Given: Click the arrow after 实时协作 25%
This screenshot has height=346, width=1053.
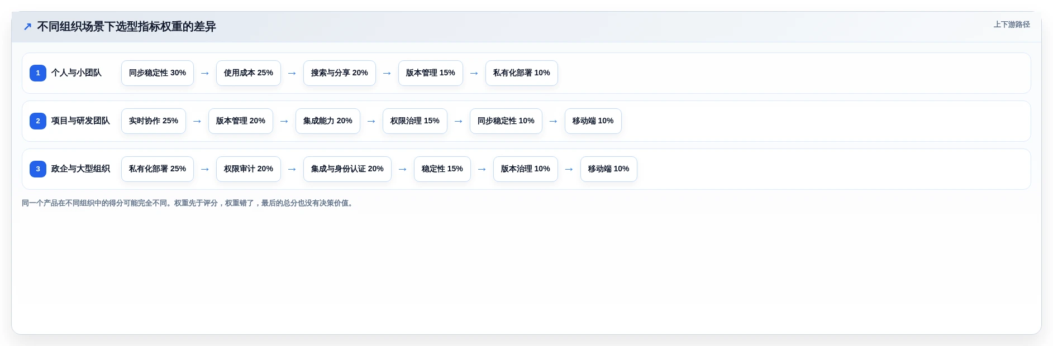Looking at the screenshot, I should [x=197, y=121].
